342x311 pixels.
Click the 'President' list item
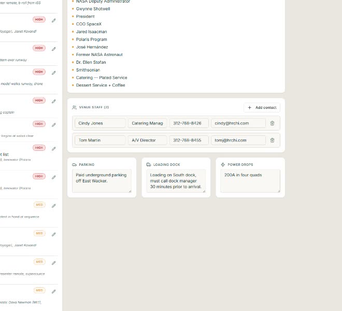point(85,17)
